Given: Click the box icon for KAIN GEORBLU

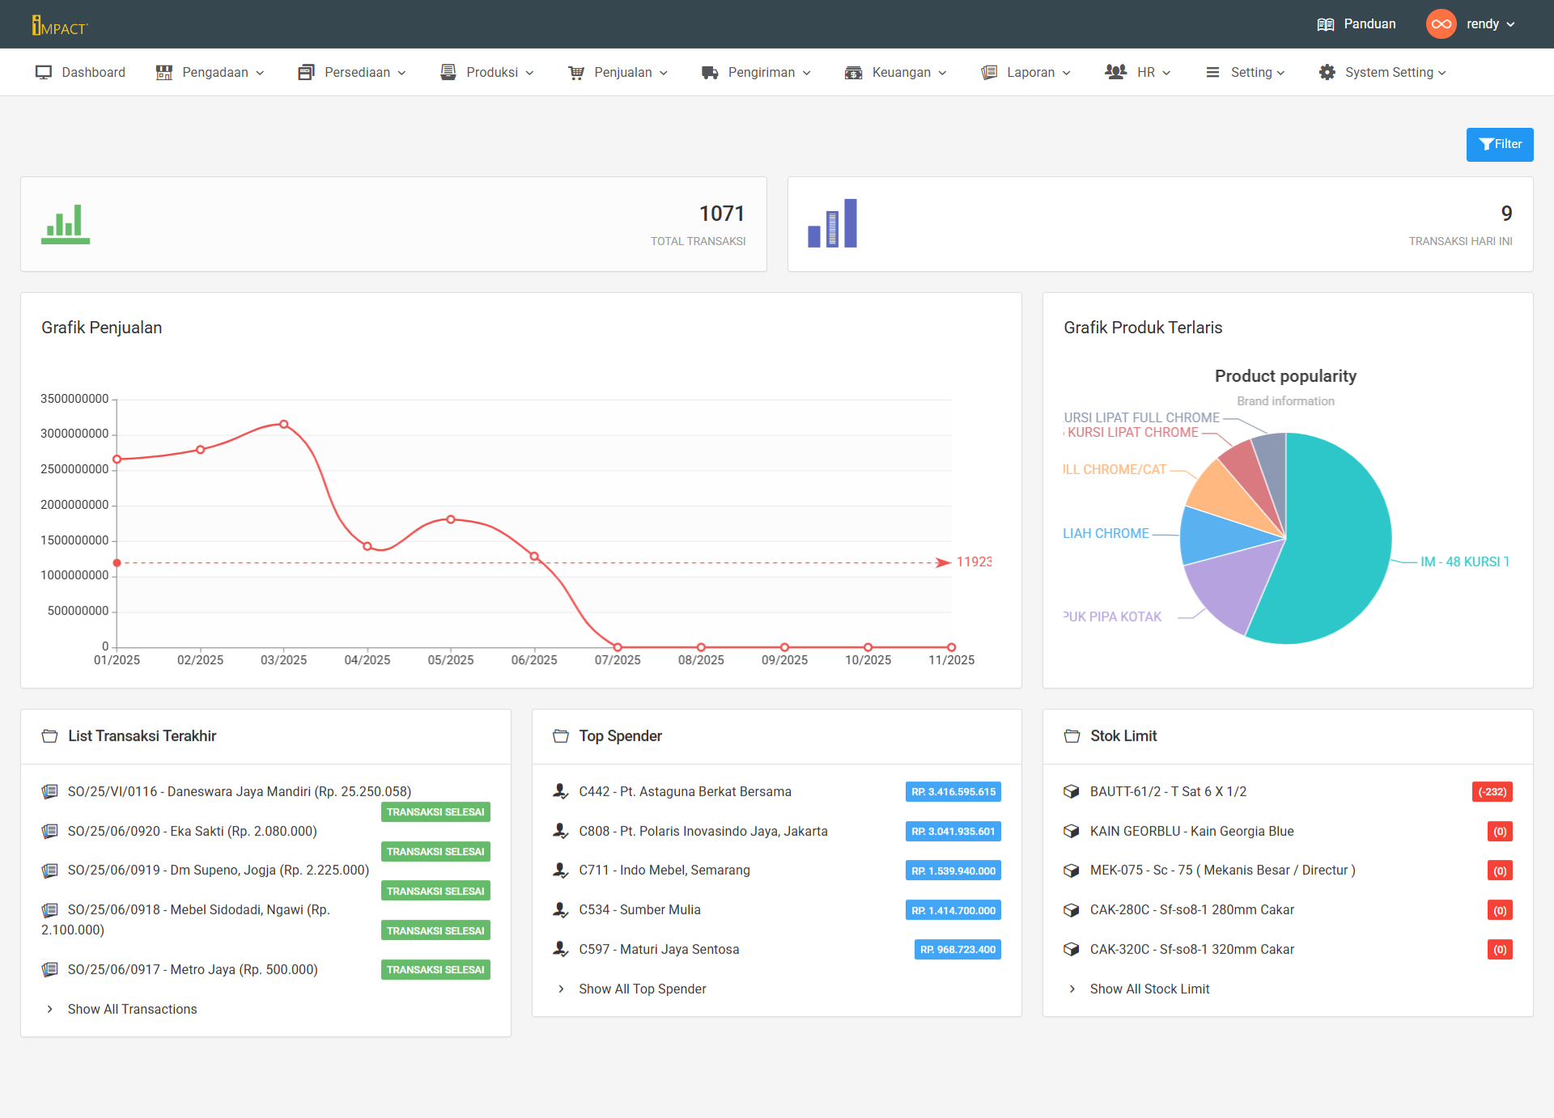Looking at the screenshot, I should coord(1072,832).
